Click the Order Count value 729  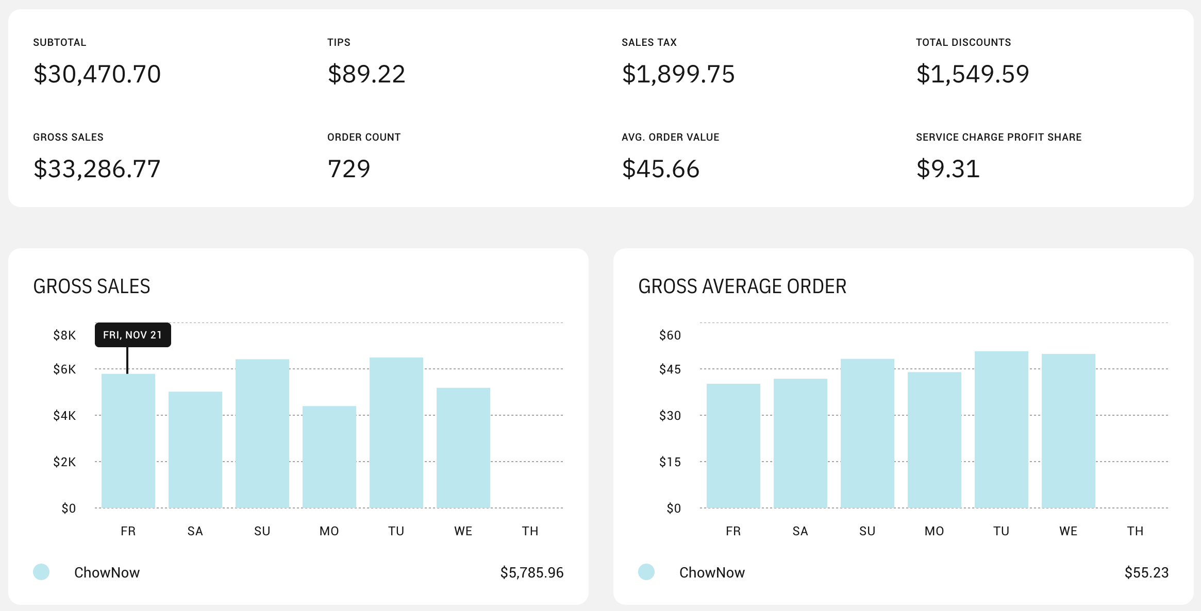point(349,169)
